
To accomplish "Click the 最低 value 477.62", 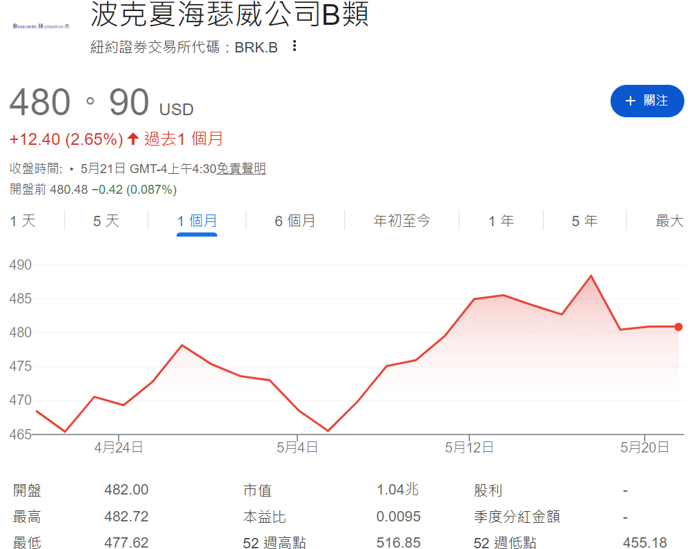I will [x=126, y=542].
